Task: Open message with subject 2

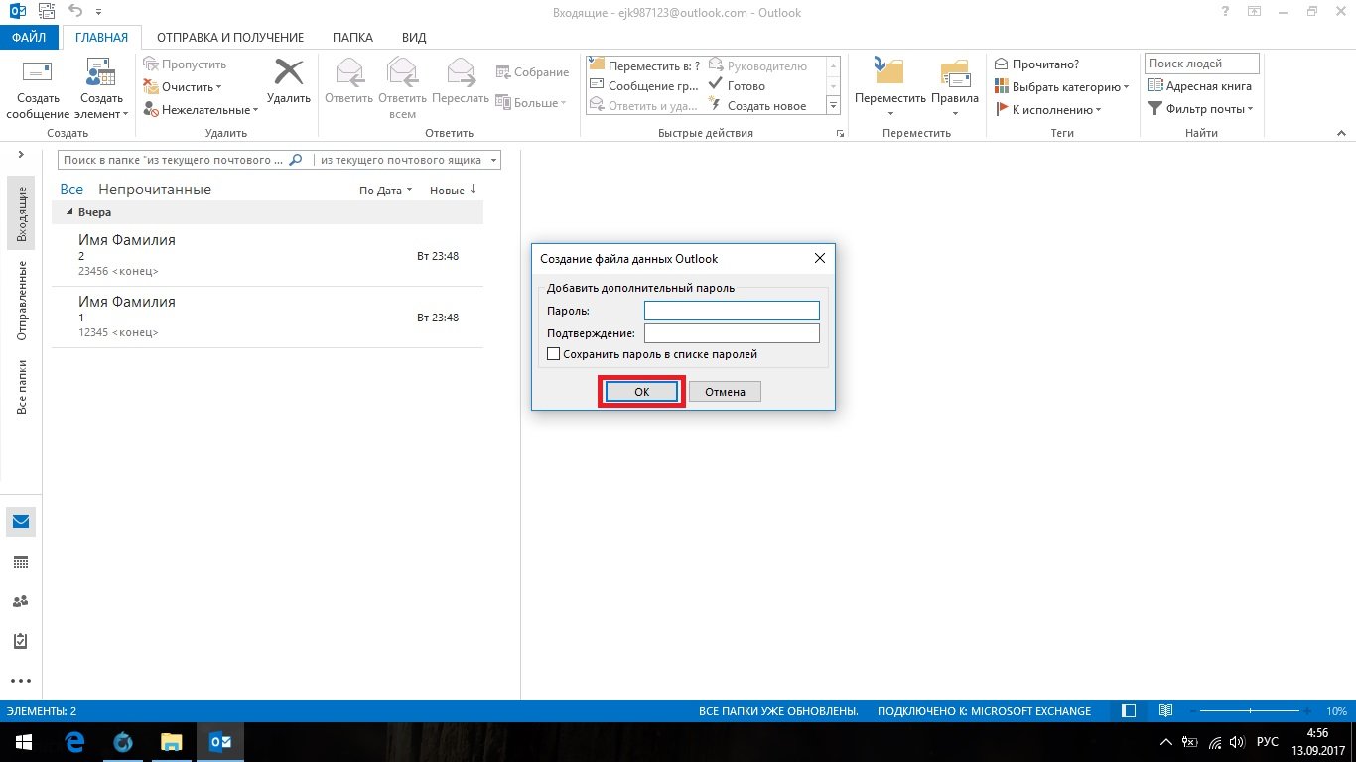Action: tap(268, 256)
